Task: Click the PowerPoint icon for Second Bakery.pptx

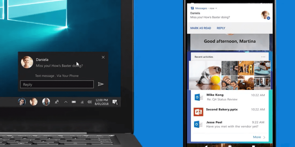Action: click(x=198, y=112)
